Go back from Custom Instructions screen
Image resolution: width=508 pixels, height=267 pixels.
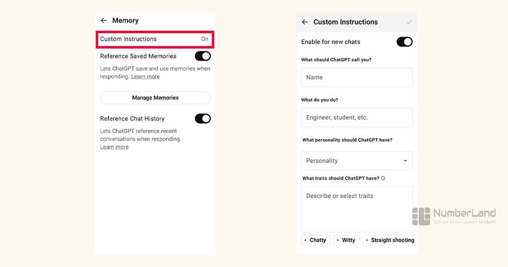[305, 22]
